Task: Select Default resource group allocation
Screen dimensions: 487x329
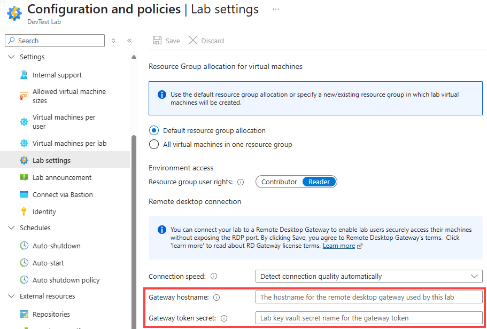Action: click(154, 130)
